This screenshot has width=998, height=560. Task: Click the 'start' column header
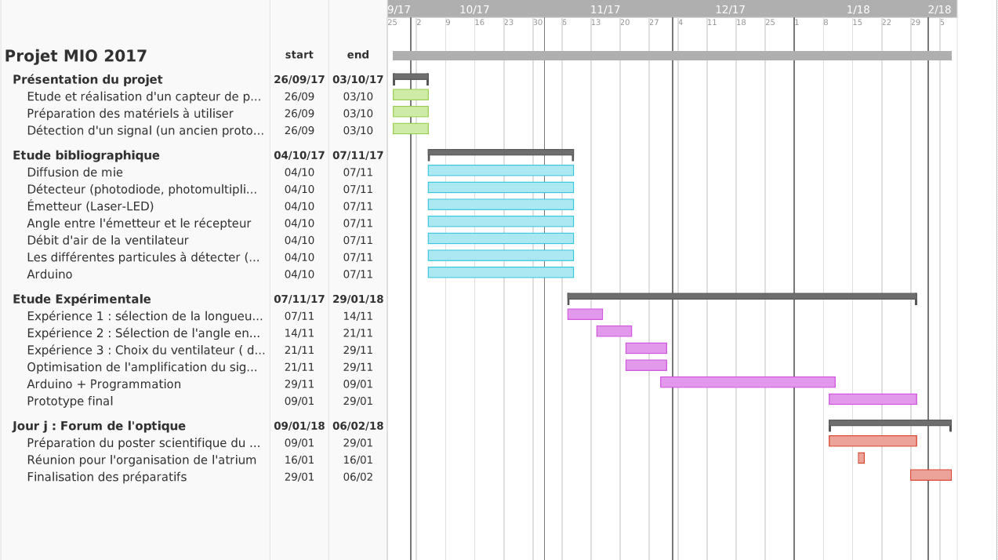[x=299, y=55]
